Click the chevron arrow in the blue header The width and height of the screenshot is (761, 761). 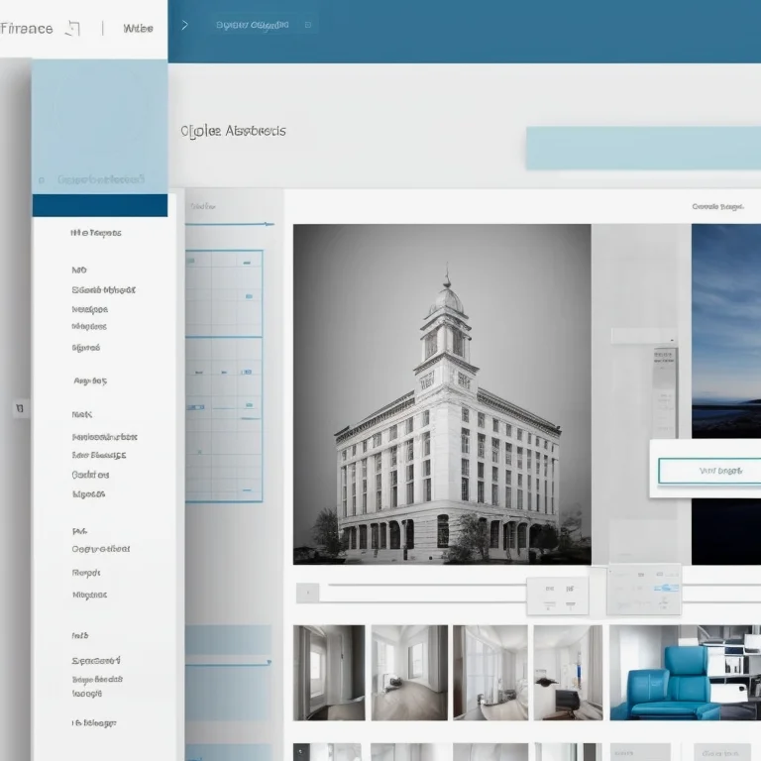coord(184,25)
